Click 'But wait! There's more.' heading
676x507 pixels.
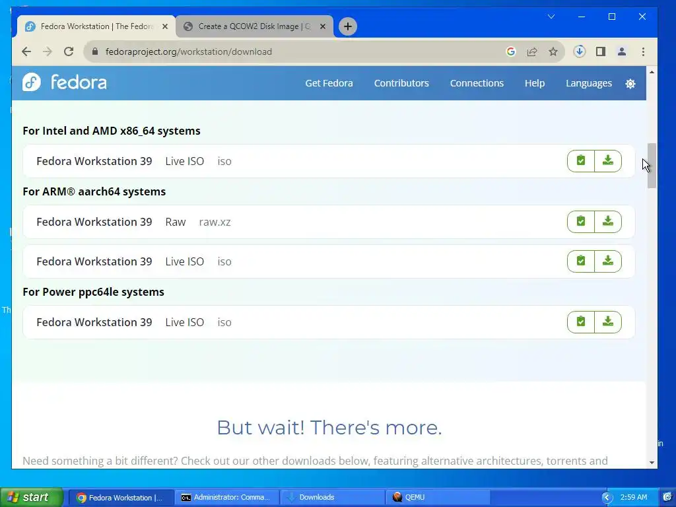(329, 428)
